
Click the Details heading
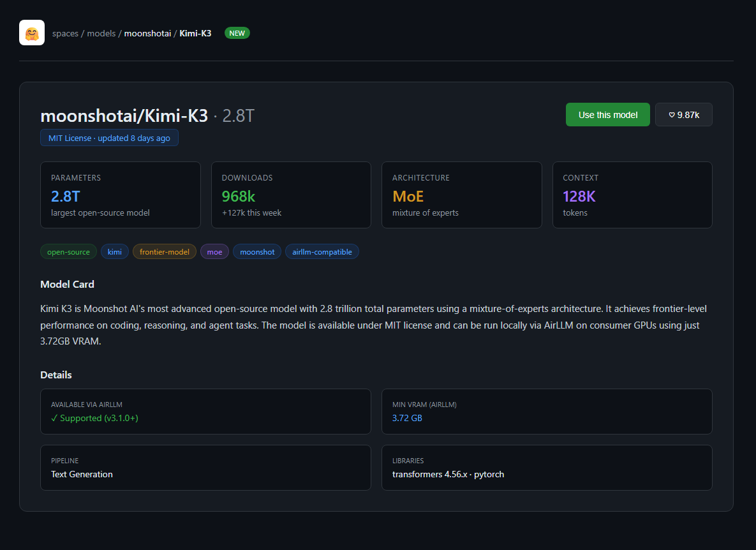click(x=56, y=375)
